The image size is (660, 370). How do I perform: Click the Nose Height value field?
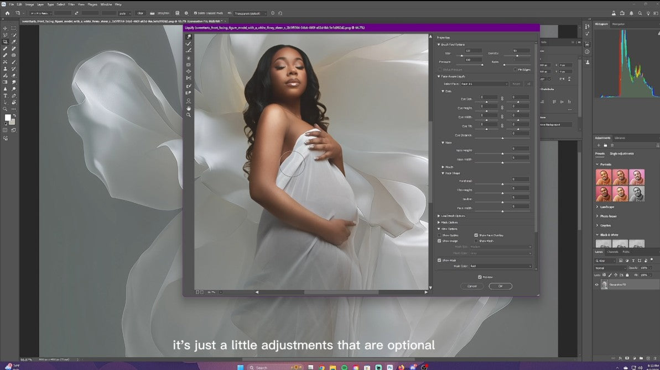(520, 149)
